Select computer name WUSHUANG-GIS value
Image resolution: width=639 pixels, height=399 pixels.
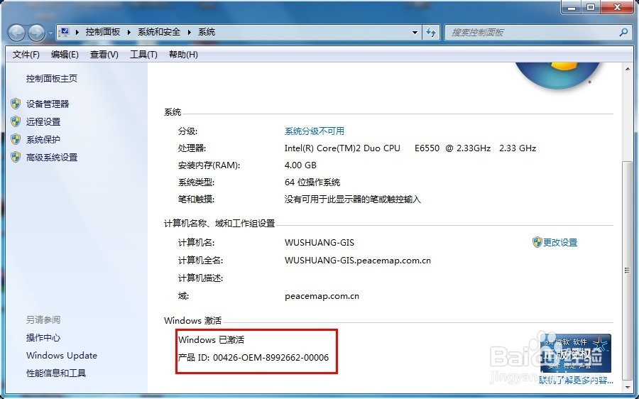pos(319,243)
